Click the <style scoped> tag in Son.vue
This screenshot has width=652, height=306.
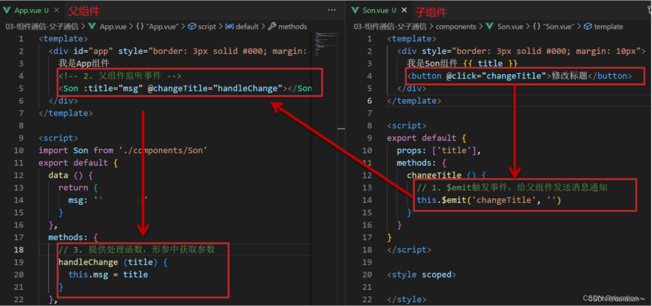[x=421, y=275]
